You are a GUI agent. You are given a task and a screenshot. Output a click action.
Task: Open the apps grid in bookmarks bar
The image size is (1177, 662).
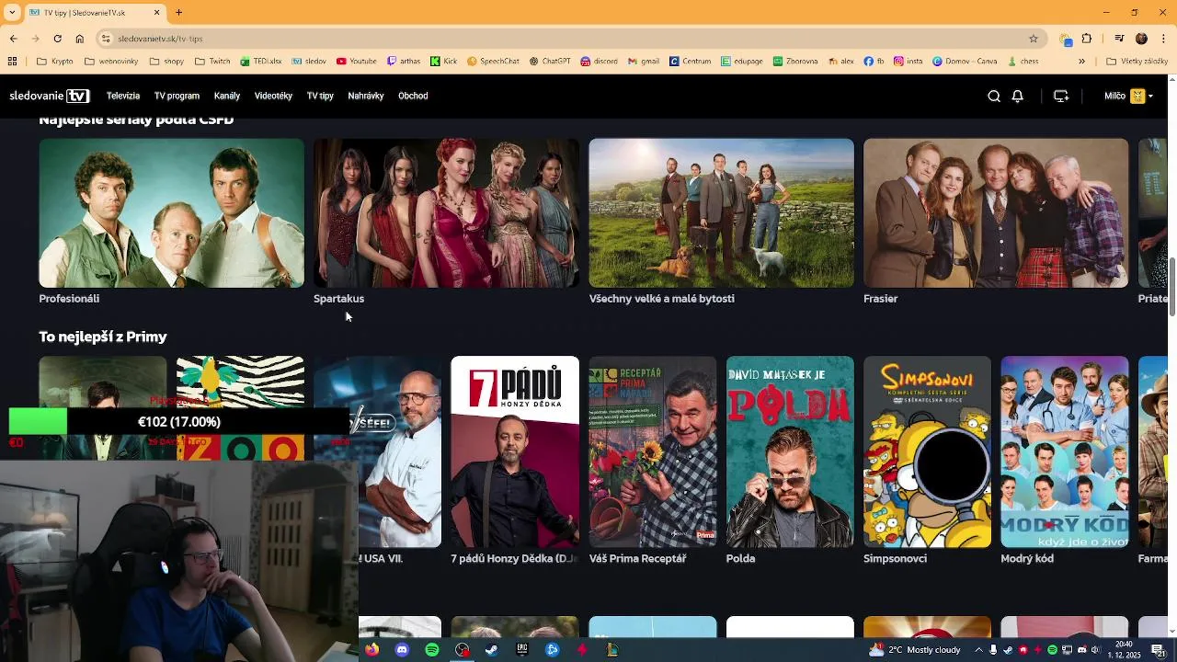click(x=12, y=62)
